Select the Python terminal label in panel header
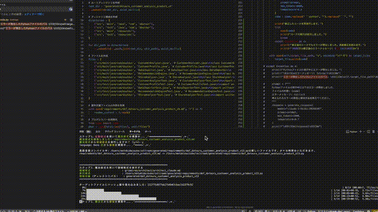 click(x=351, y=131)
